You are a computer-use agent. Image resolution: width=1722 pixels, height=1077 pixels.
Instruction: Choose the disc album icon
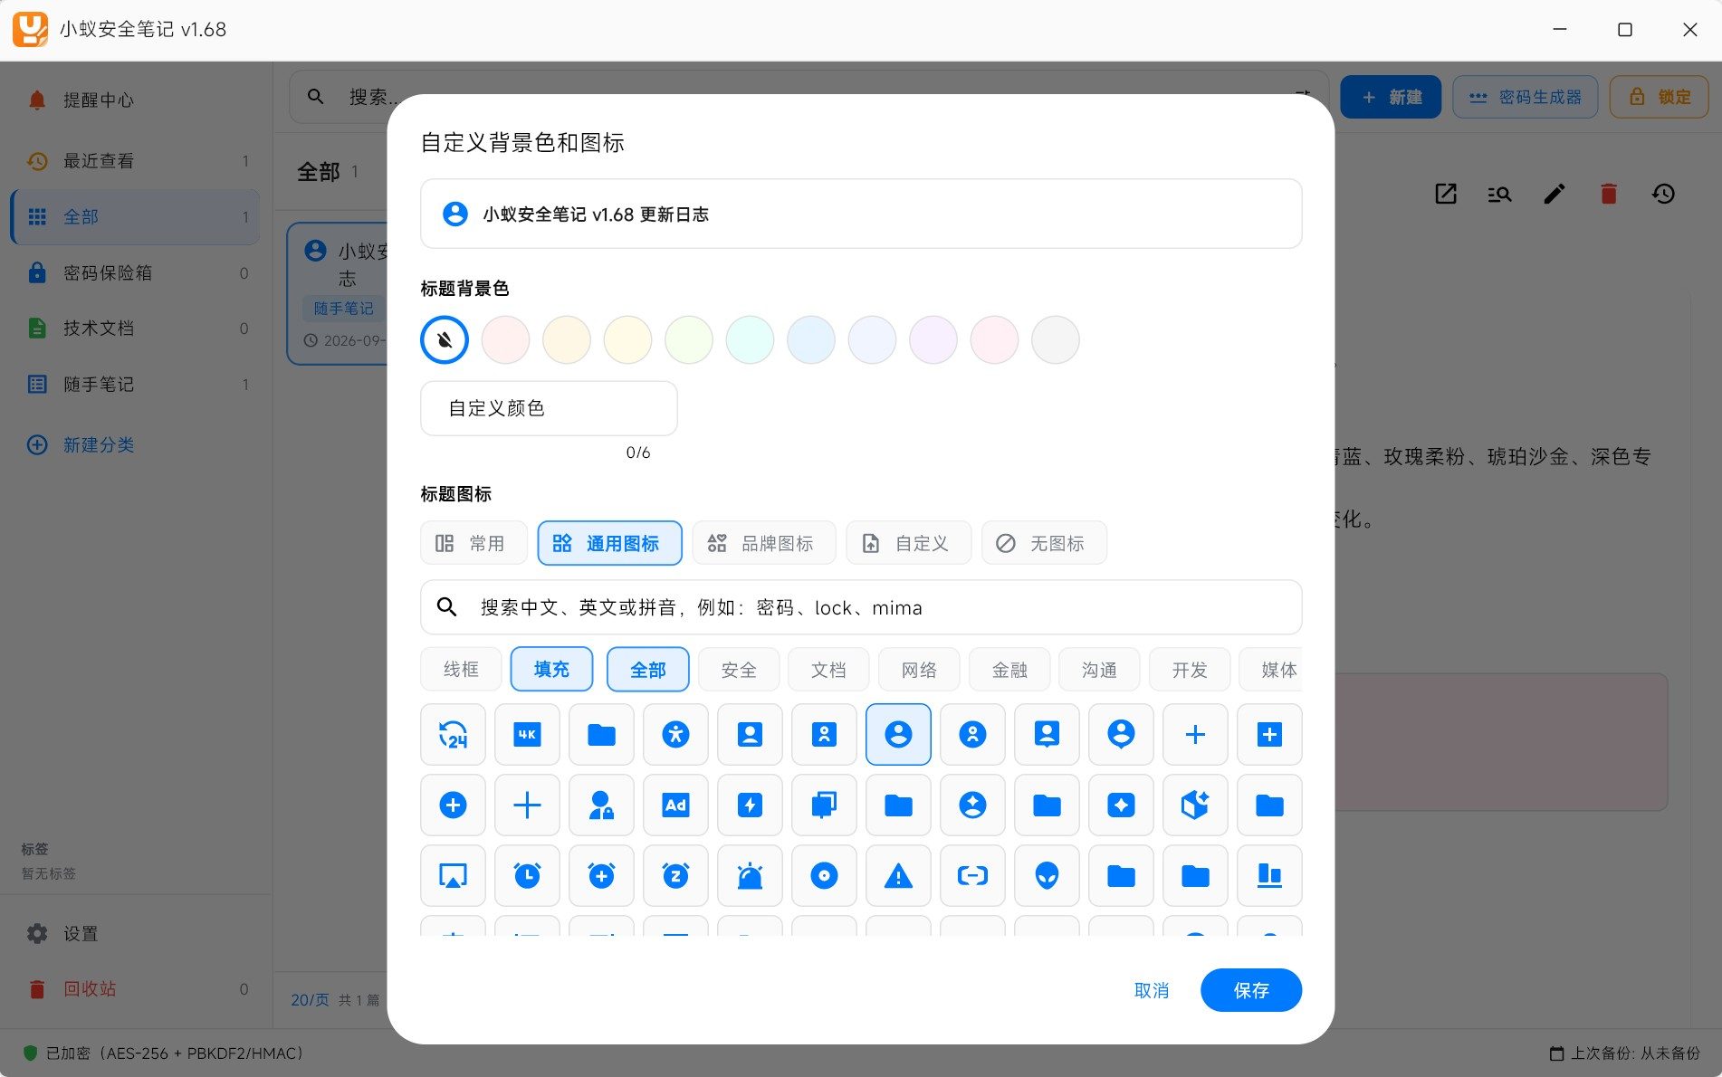(824, 875)
